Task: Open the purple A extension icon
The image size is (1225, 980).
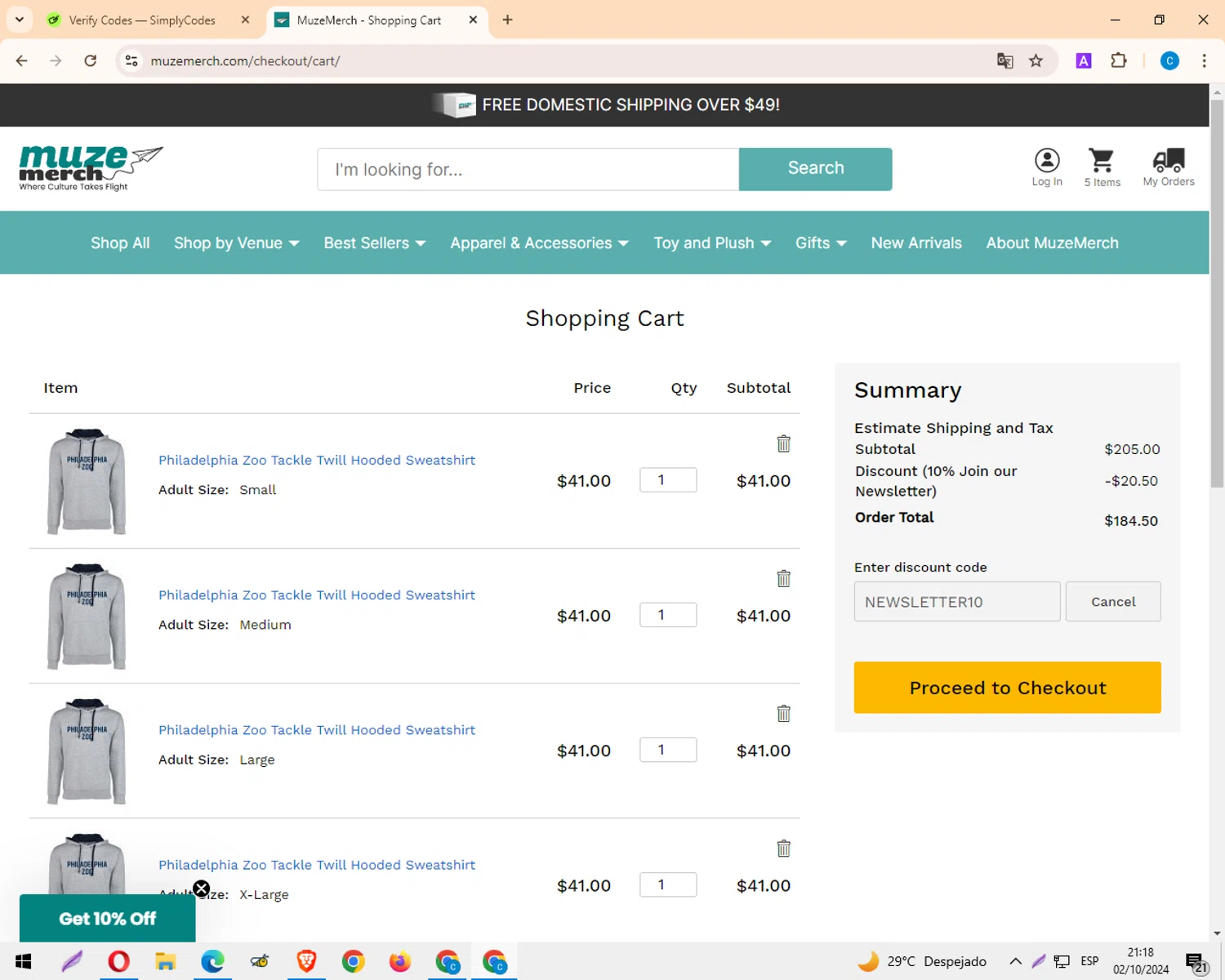Action: pos(1084,60)
